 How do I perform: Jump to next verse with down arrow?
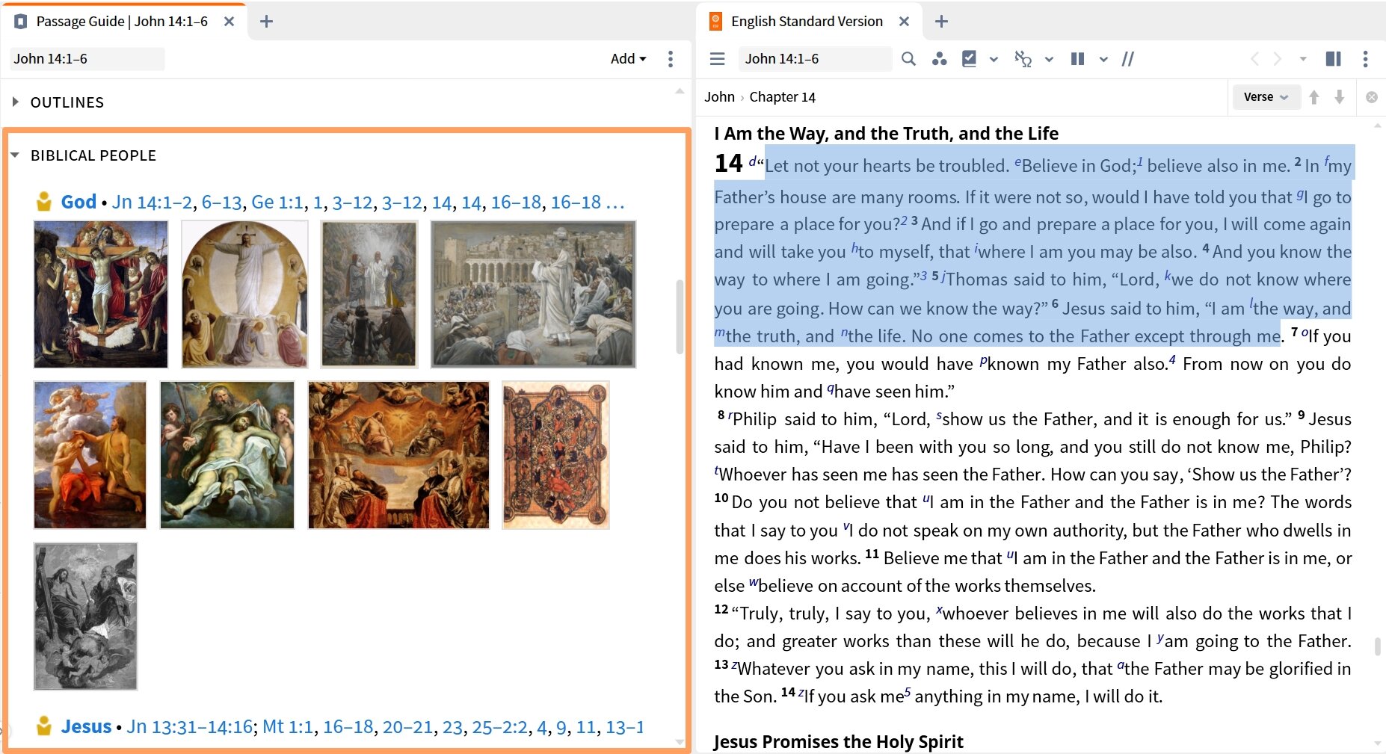pyautogui.click(x=1340, y=97)
